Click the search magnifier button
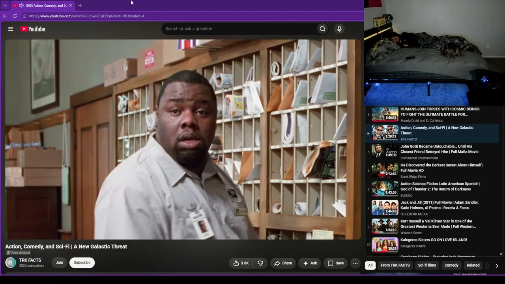This screenshot has height=284, width=505. [x=322, y=29]
